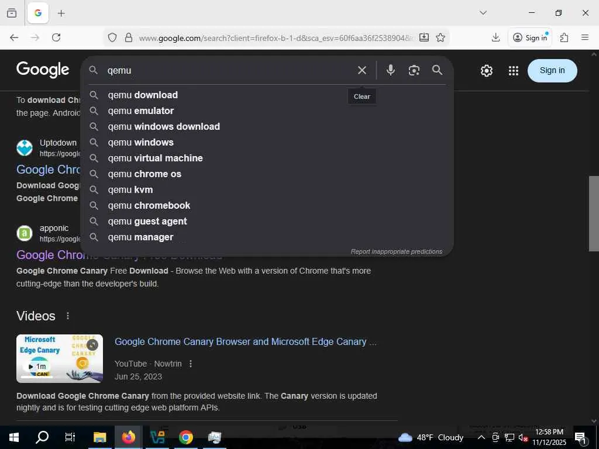The width and height of the screenshot is (599, 449).
Task: List all tabs dropdown arrow
Action: coord(483,13)
